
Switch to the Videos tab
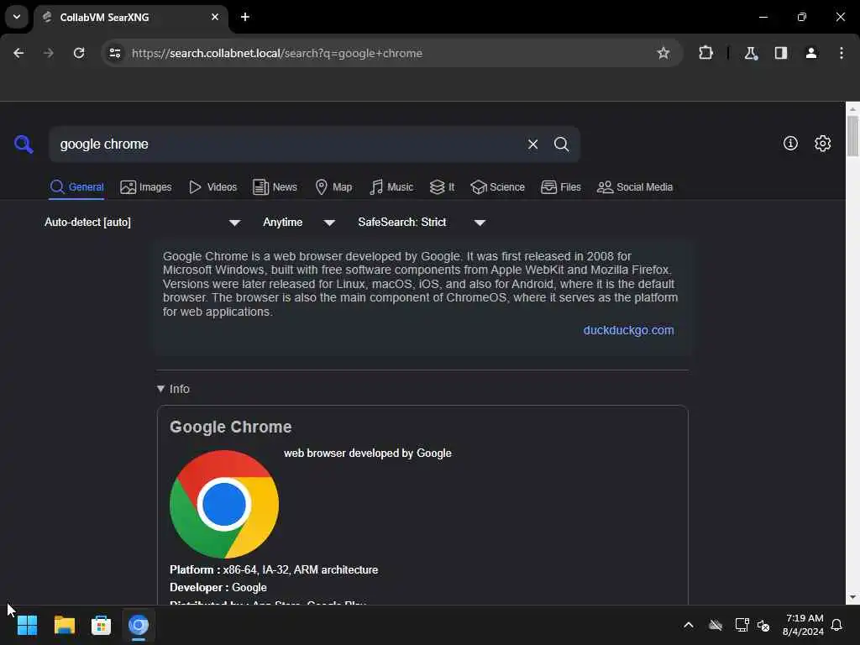click(x=212, y=187)
